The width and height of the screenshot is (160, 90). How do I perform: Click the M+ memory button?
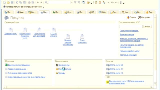pos(112,2)
